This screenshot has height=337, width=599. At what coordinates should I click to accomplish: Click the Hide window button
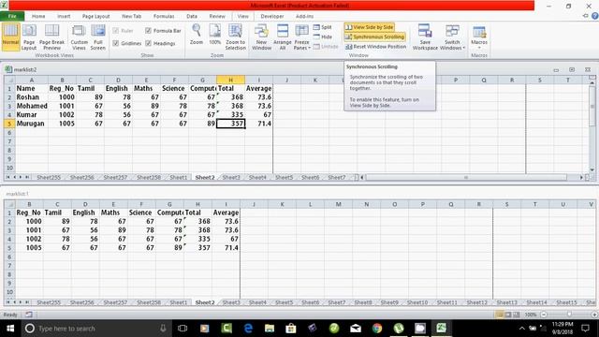323,37
